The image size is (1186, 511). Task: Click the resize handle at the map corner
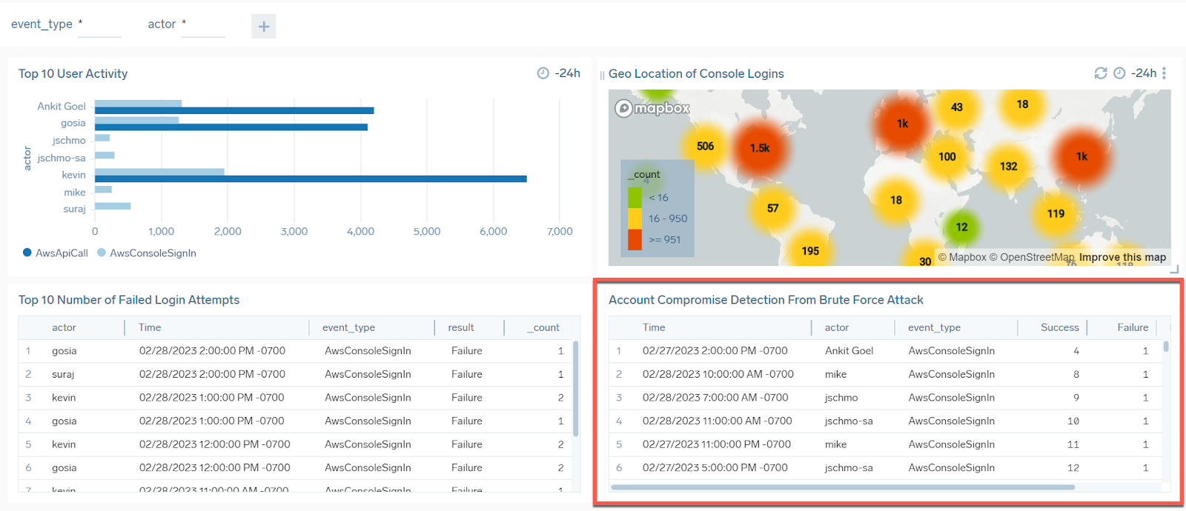(1173, 269)
